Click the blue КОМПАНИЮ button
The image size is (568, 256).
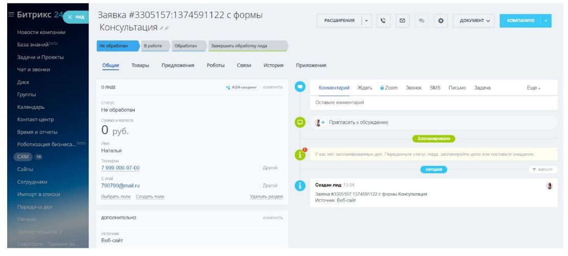pos(520,20)
